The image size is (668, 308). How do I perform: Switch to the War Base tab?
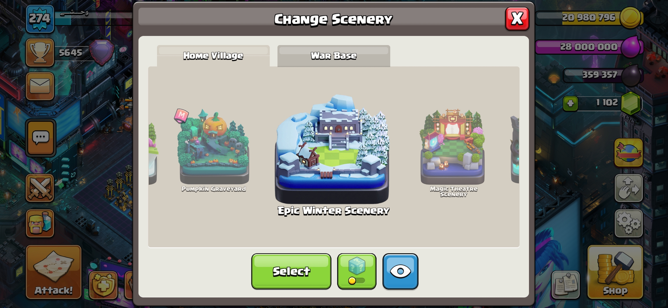[x=334, y=56]
